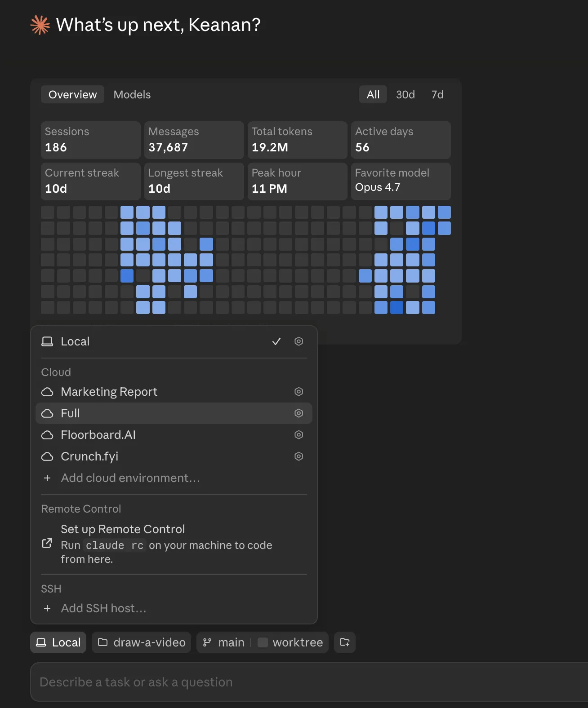588x708 pixels.
Task: Click the Sessions 186 stat card
Action: point(91,140)
